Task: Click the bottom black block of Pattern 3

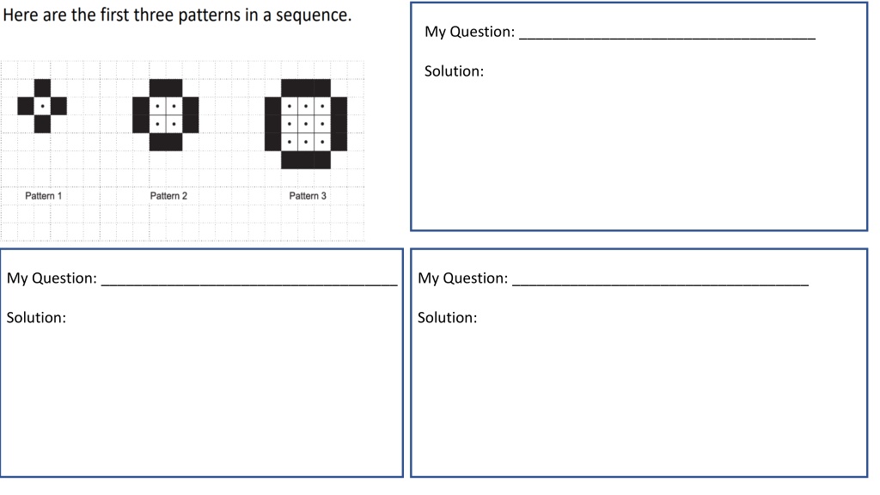Action: [x=306, y=160]
